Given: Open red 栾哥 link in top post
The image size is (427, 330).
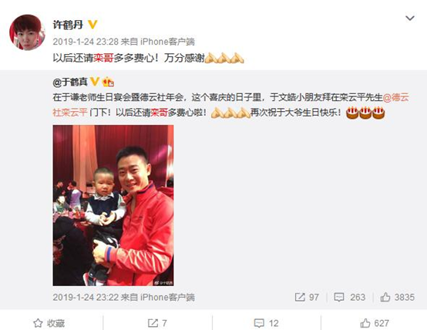Looking at the screenshot, I should pyautogui.click(x=103, y=58).
